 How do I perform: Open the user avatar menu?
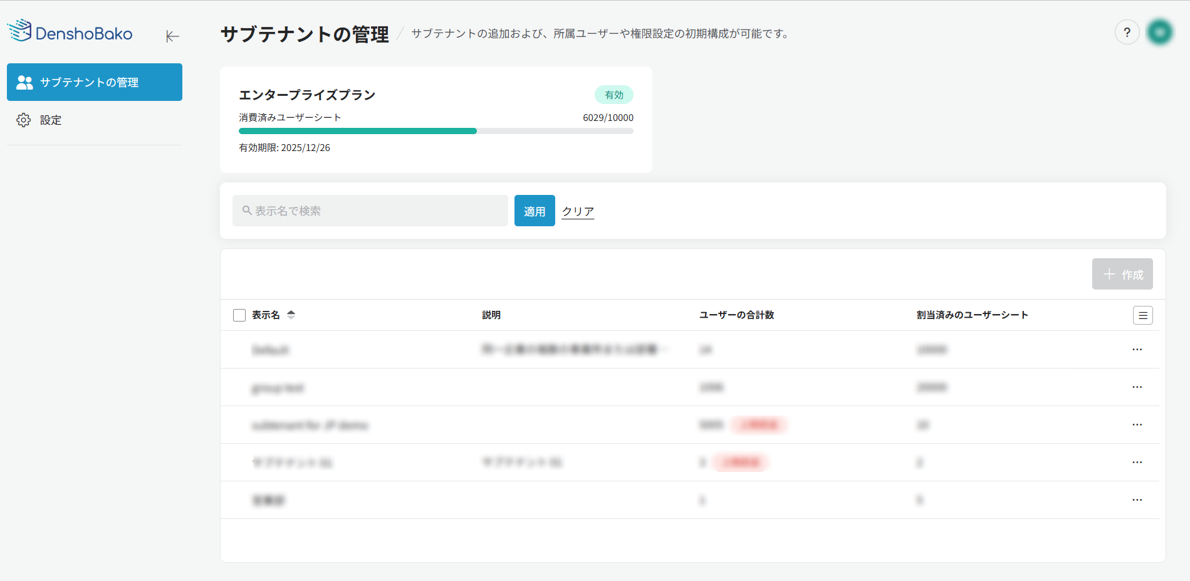click(1159, 32)
